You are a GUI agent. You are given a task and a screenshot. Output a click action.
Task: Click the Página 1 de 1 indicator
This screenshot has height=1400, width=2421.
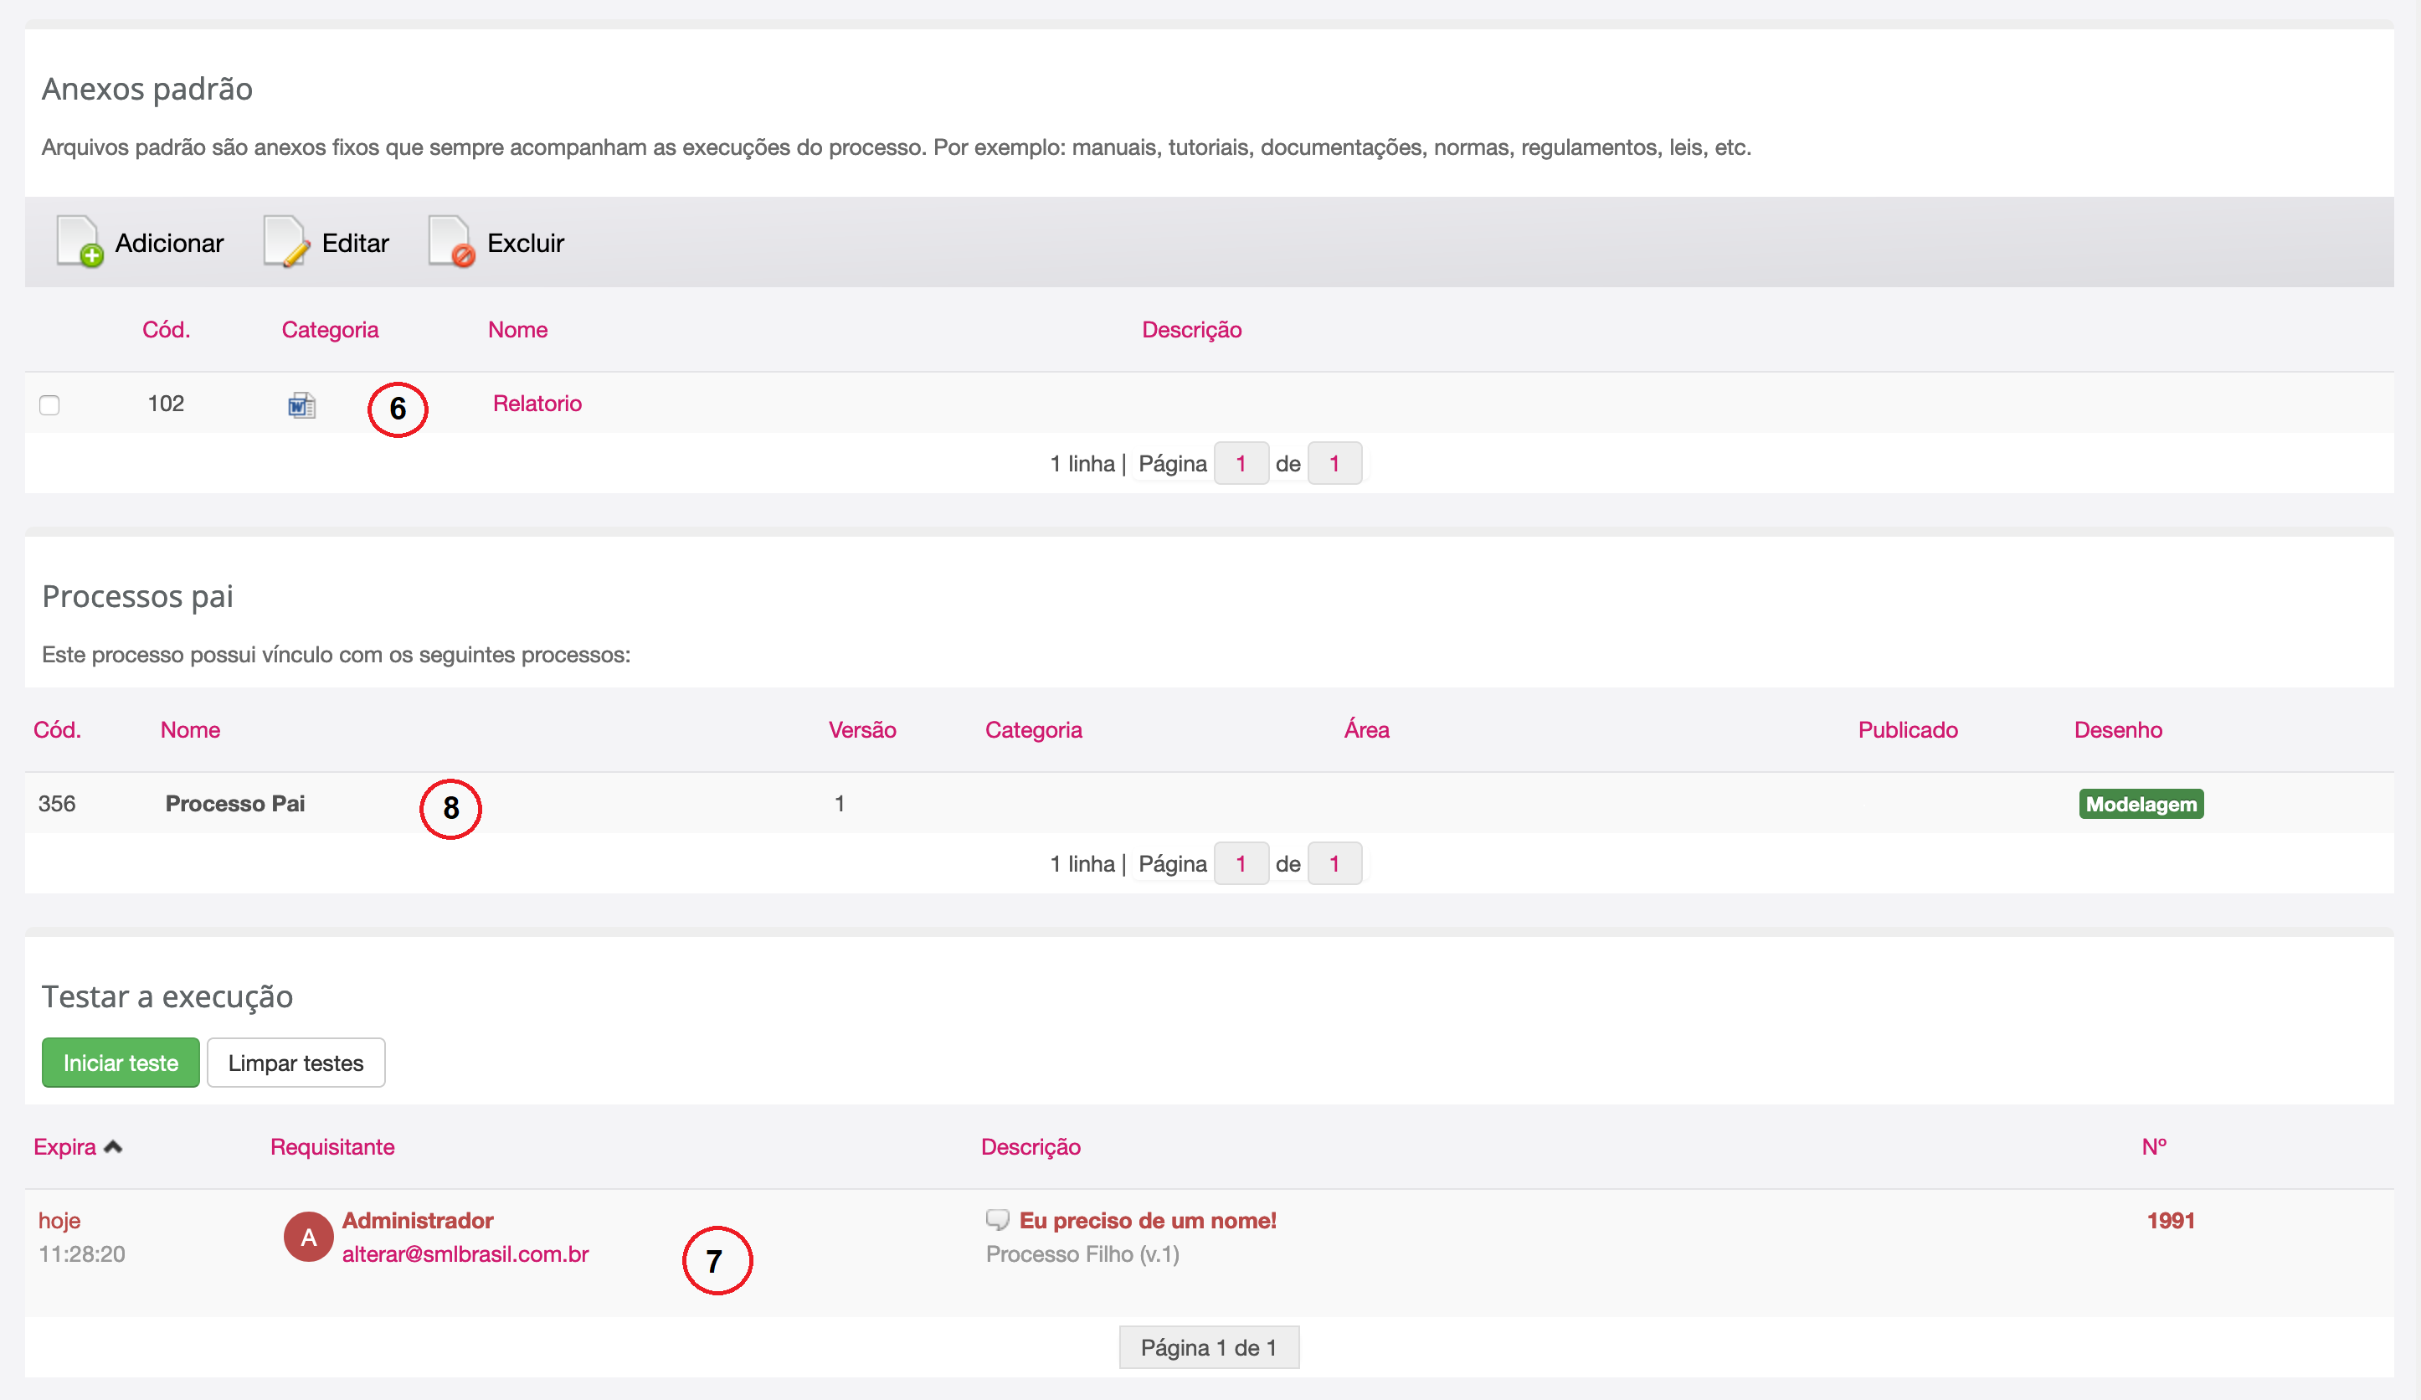click(1208, 1347)
